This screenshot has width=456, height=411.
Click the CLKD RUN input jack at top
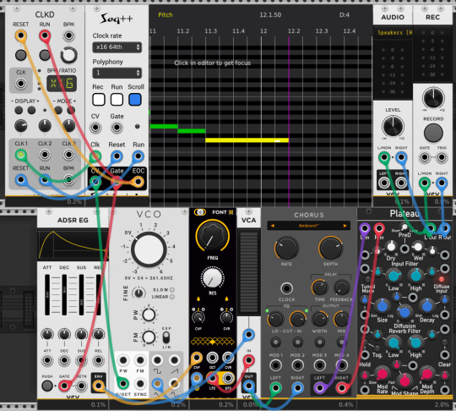(x=45, y=36)
